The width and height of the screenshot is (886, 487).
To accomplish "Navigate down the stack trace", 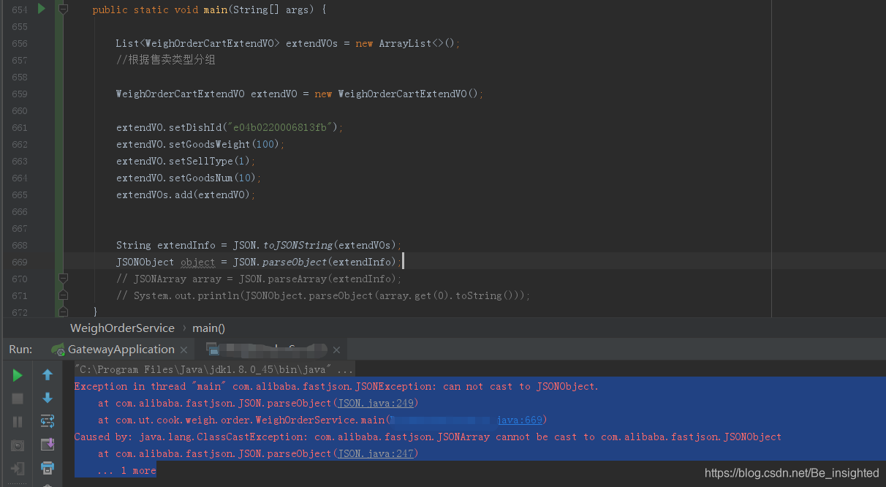I will (47, 398).
